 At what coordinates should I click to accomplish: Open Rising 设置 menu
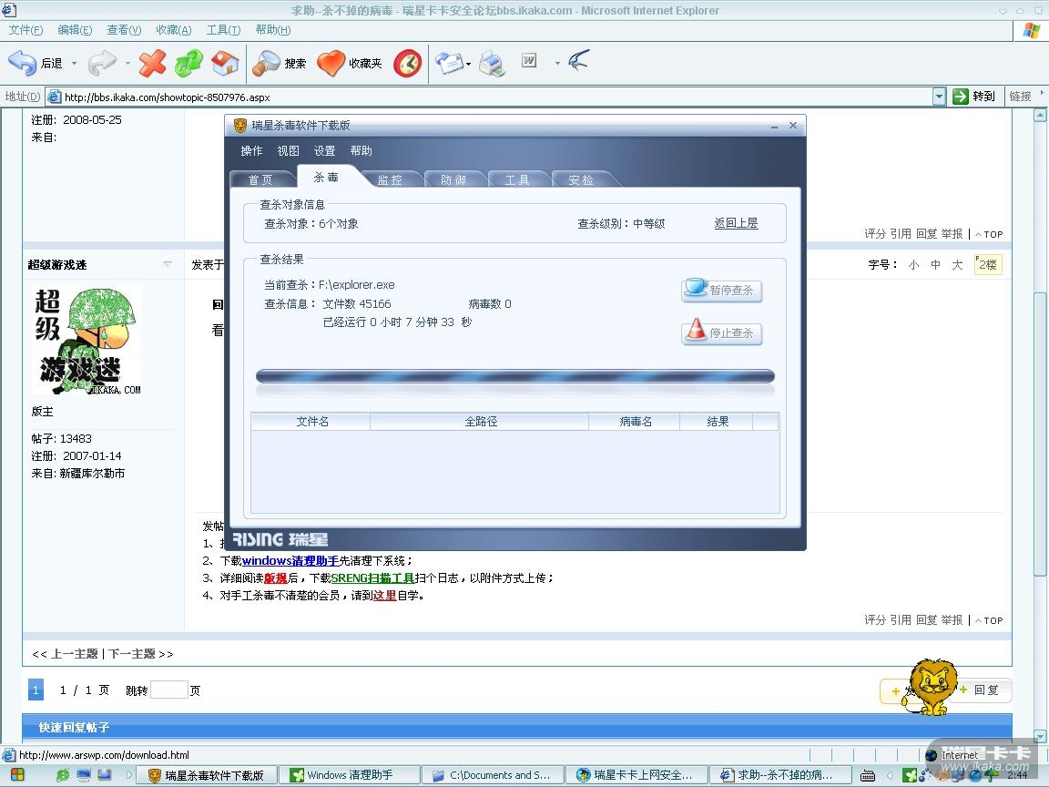click(324, 150)
